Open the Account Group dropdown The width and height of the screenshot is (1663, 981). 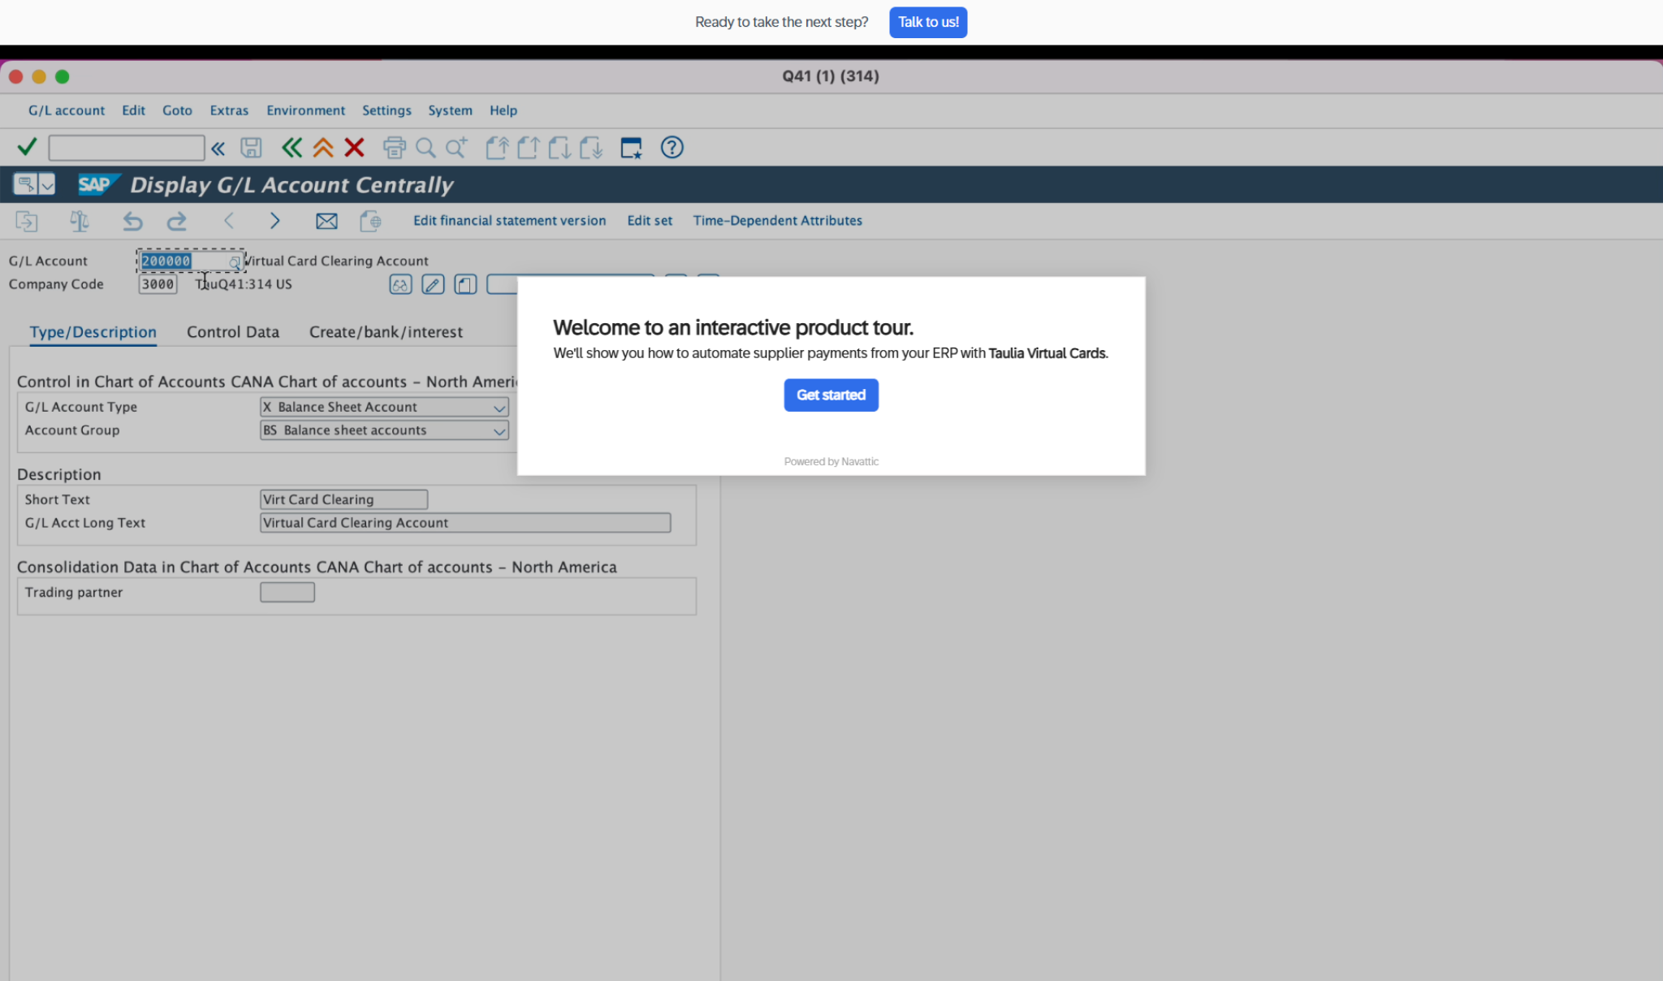[x=499, y=430]
